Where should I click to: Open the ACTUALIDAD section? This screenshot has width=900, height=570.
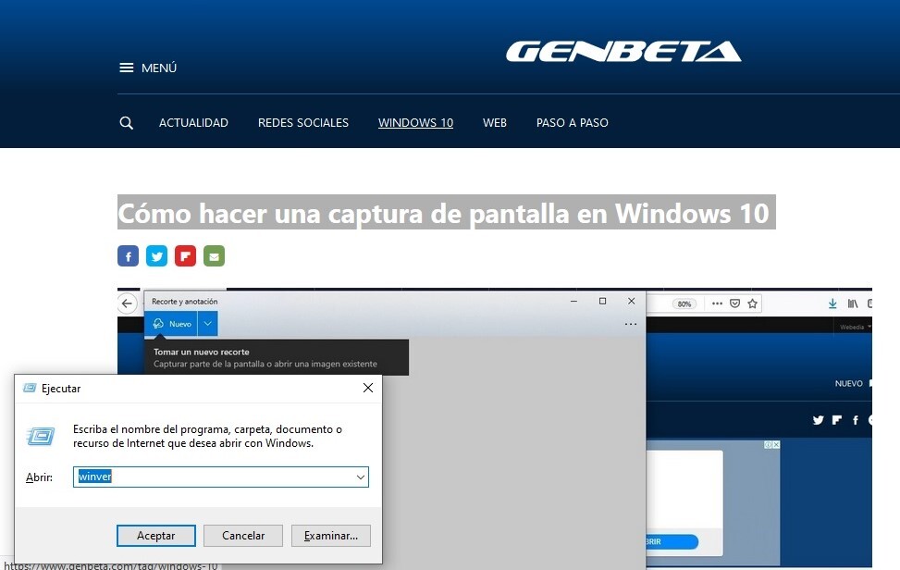pos(193,123)
